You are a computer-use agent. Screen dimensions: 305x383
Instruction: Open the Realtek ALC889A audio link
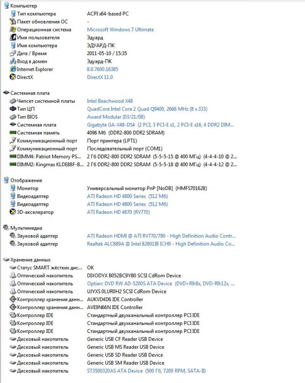161,244
